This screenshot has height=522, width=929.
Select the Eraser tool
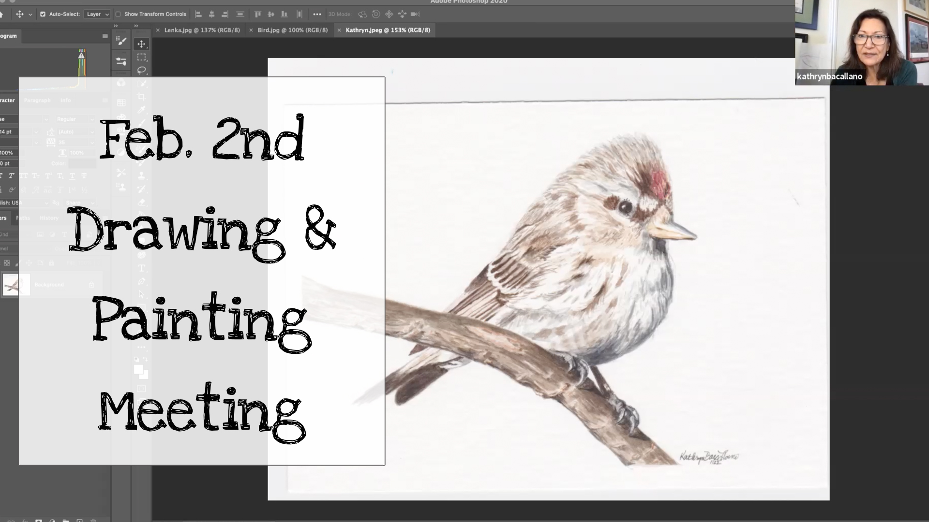(x=141, y=203)
